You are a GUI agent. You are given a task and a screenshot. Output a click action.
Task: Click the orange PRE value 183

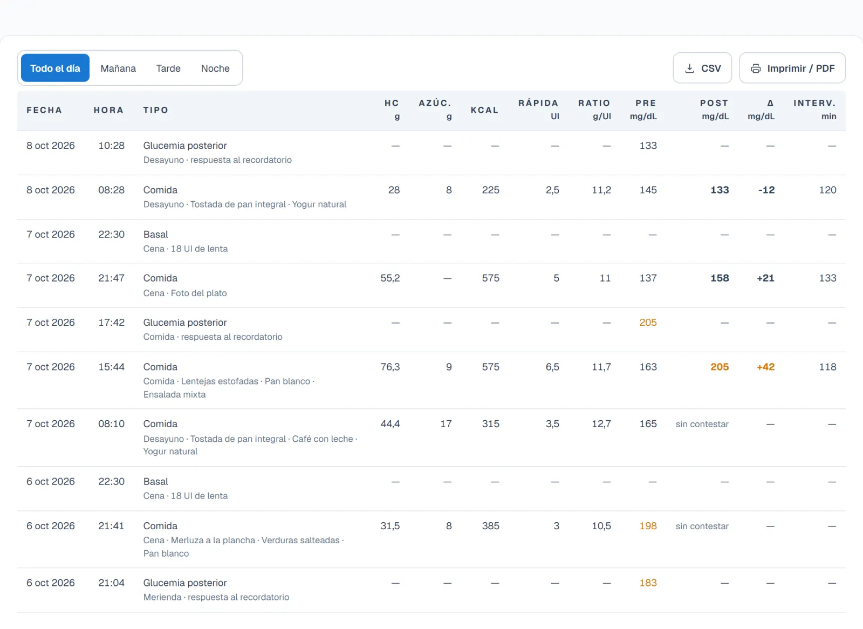coord(648,583)
